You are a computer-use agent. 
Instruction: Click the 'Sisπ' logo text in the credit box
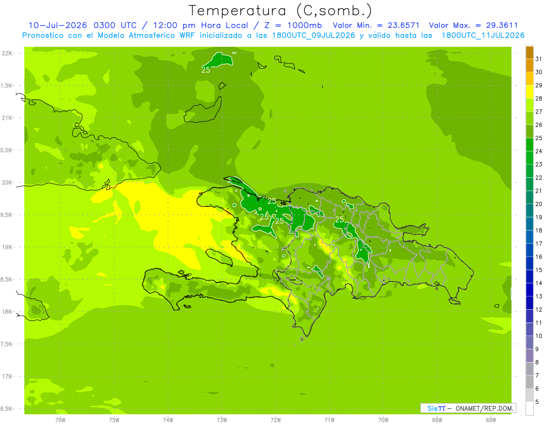[x=436, y=408]
